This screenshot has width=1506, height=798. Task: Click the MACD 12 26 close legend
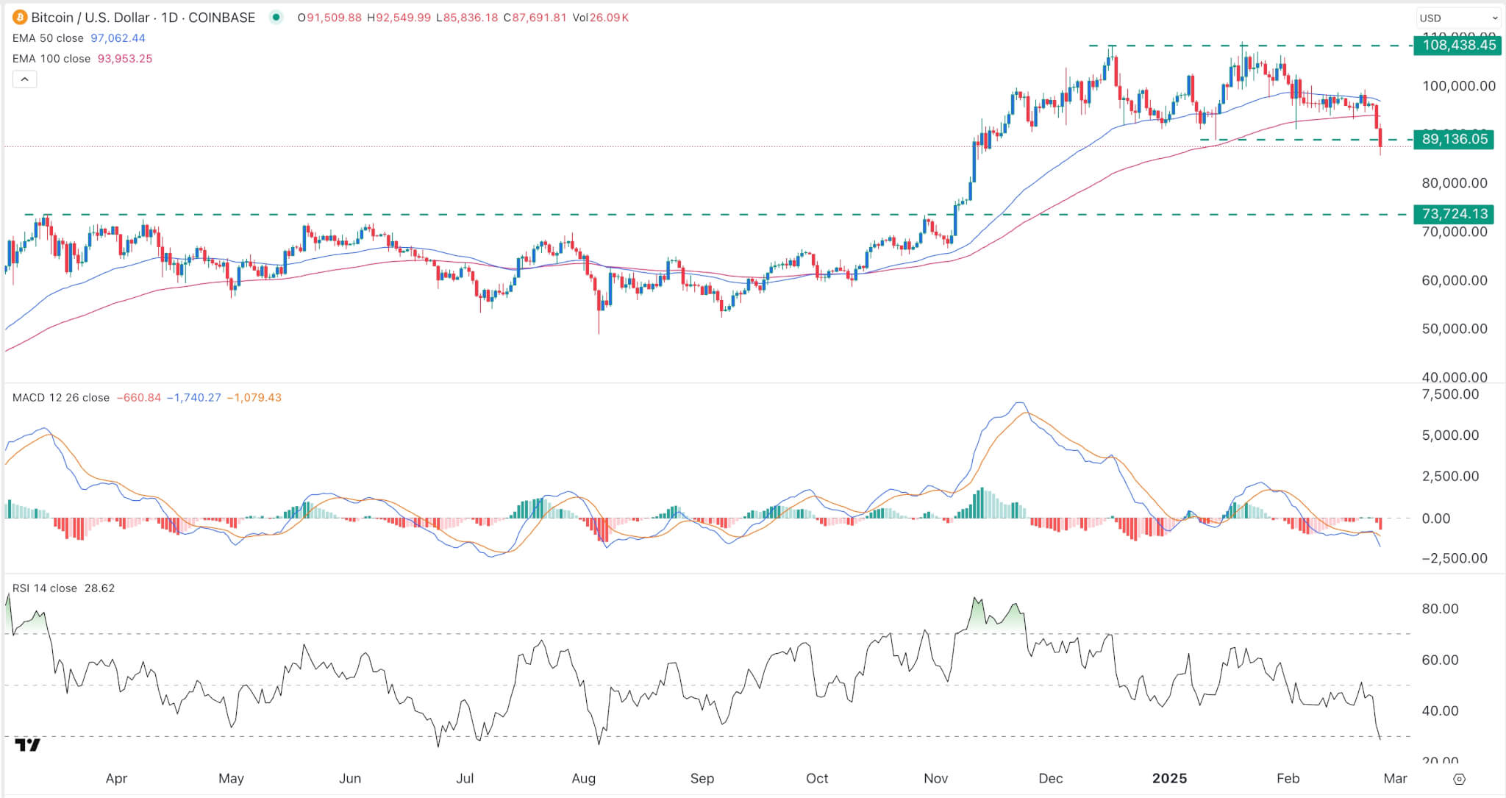61,398
